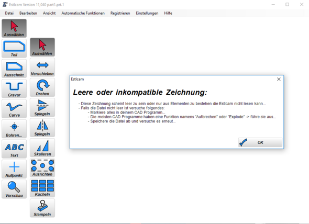Open the Hilfe menu
This screenshot has height=224, width=309.
pyautogui.click(x=168, y=13)
